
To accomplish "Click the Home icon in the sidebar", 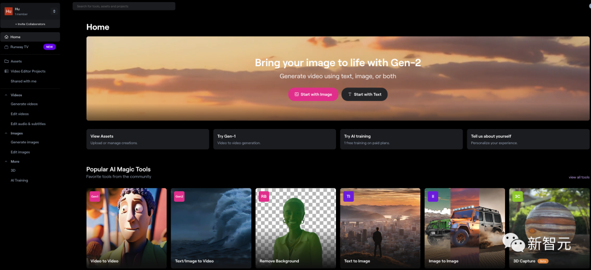I will point(6,37).
